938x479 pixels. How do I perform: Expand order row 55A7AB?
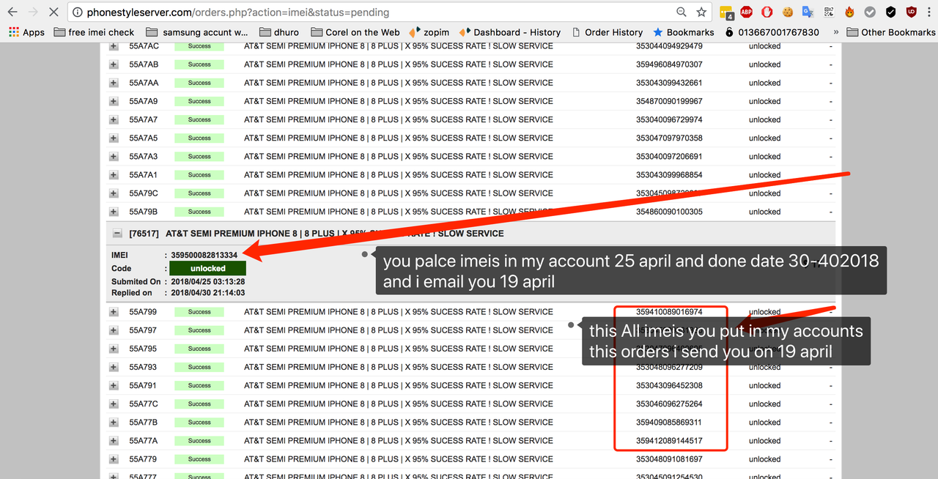[x=114, y=64]
